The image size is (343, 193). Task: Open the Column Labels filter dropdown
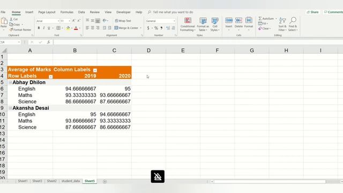pyautogui.click(x=95, y=70)
